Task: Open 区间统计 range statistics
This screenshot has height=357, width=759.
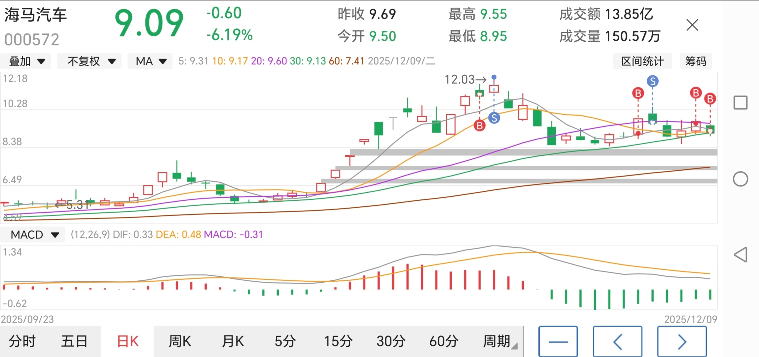Action: (642, 61)
